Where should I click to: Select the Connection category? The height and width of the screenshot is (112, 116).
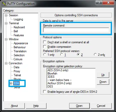[x=15, y=63]
